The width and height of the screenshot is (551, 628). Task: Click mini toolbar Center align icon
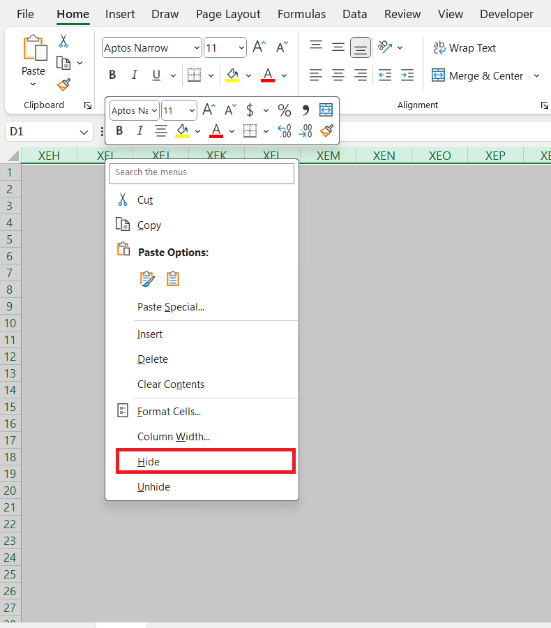(x=161, y=131)
